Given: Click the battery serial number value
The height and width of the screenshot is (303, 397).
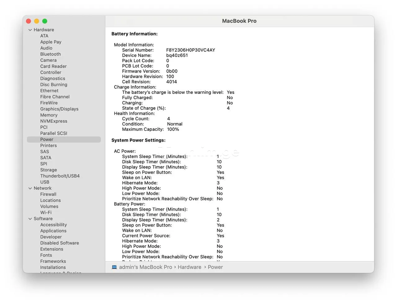Looking at the screenshot, I should (190, 50).
